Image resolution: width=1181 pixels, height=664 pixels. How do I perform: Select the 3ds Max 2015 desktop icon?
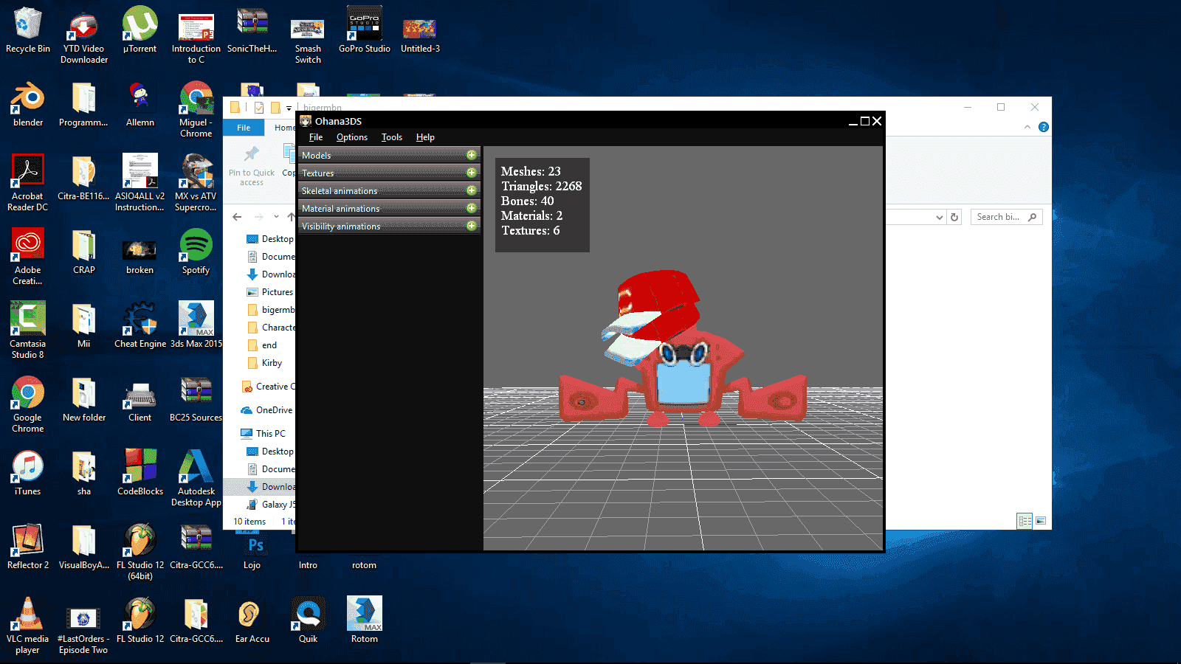pyautogui.click(x=196, y=325)
